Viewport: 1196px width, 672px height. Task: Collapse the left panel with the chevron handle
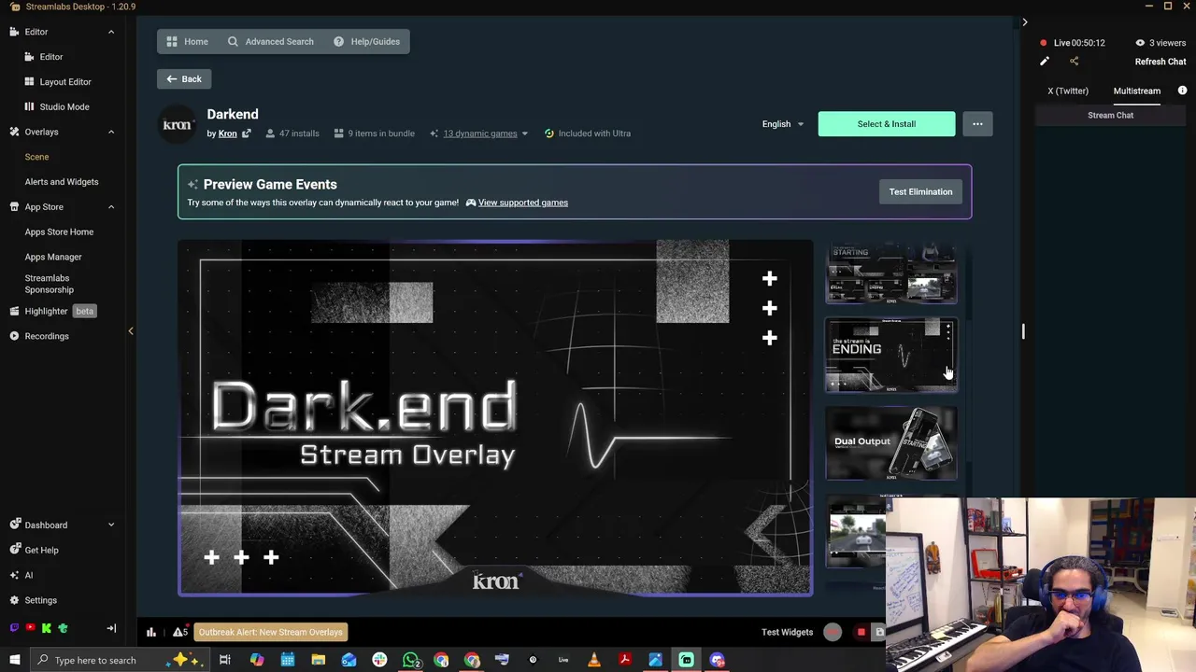(x=131, y=331)
